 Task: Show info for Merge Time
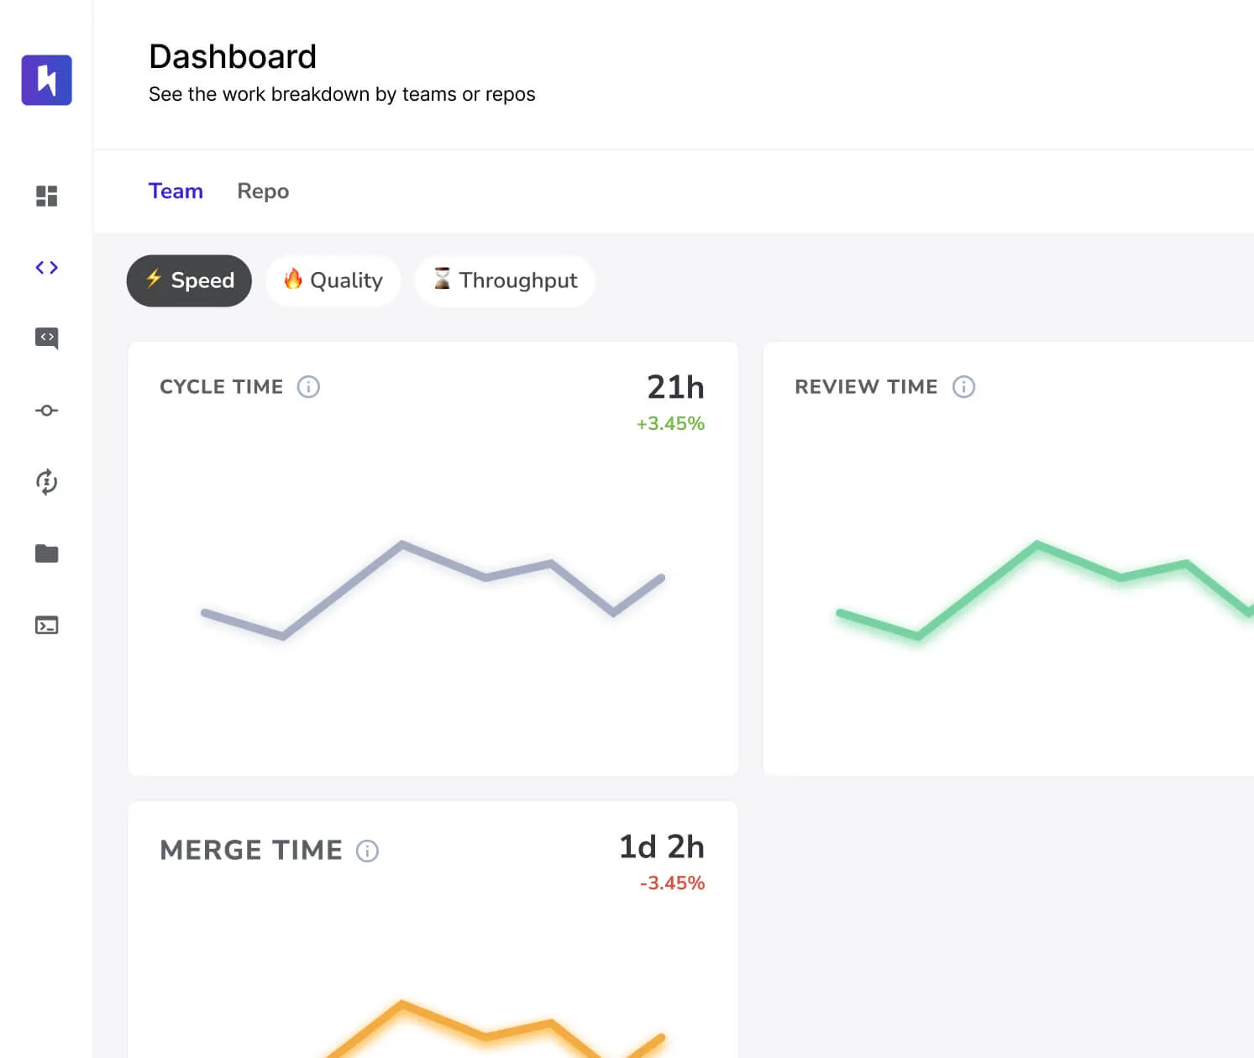367,851
